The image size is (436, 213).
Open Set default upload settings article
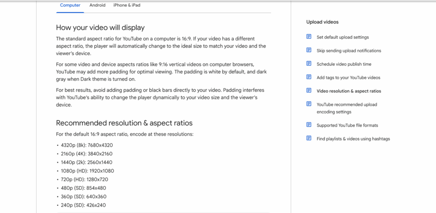tap(343, 37)
